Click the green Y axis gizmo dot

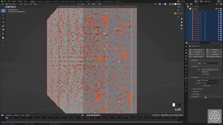point(175,13)
